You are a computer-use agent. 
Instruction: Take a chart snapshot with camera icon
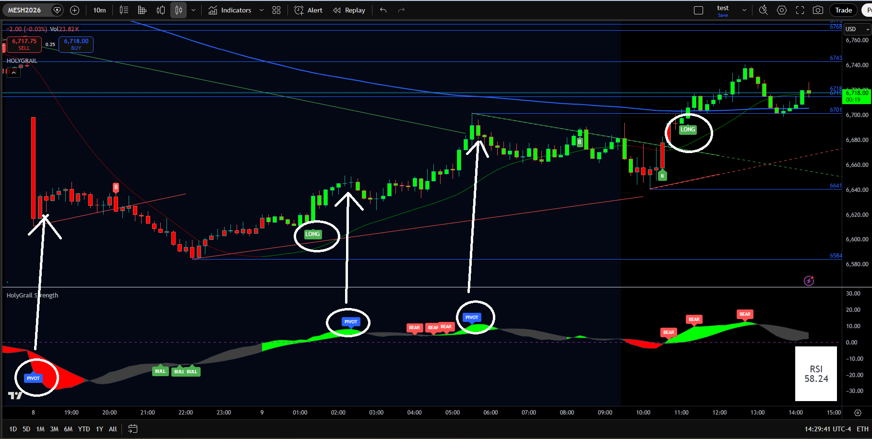pyautogui.click(x=818, y=10)
